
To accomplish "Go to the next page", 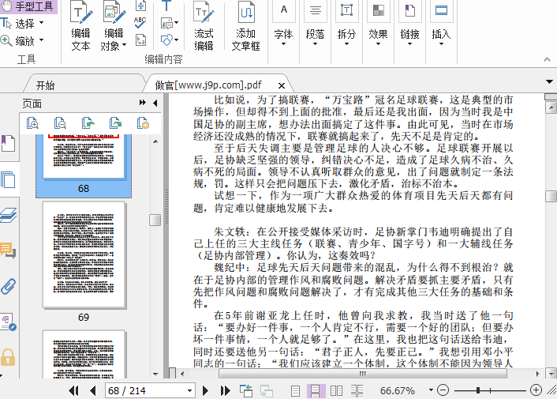I will (x=205, y=390).
